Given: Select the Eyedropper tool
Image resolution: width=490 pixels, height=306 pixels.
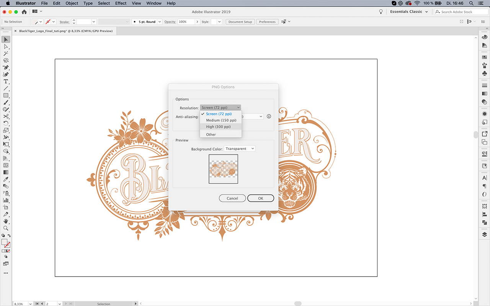Looking at the screenshot, I should click(x=6, y=179).
